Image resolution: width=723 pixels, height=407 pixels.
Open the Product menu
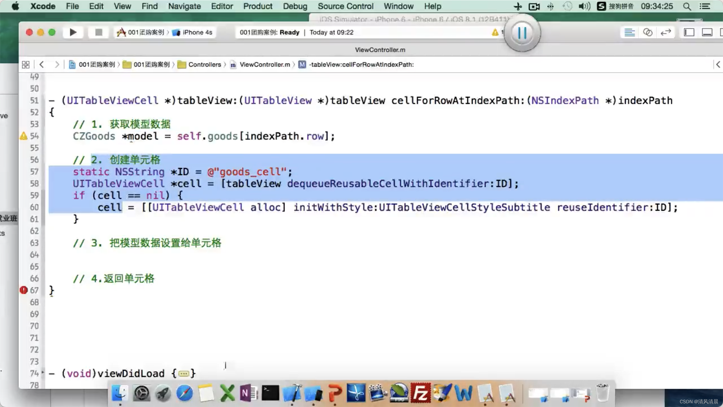click(x=258, y=6)
